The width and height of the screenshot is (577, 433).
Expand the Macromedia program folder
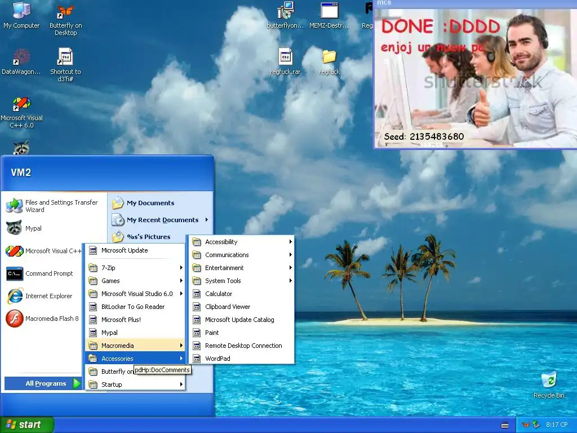(x=135, y=346)
